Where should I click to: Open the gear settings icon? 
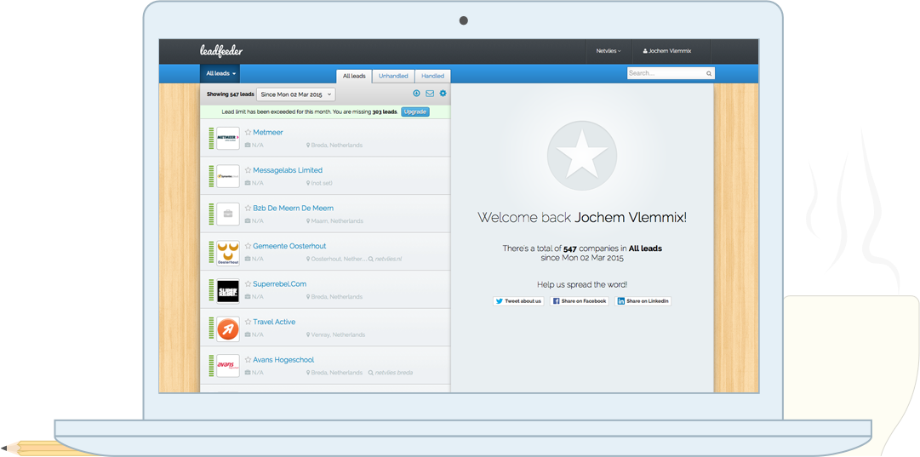(x=443, y=94)
